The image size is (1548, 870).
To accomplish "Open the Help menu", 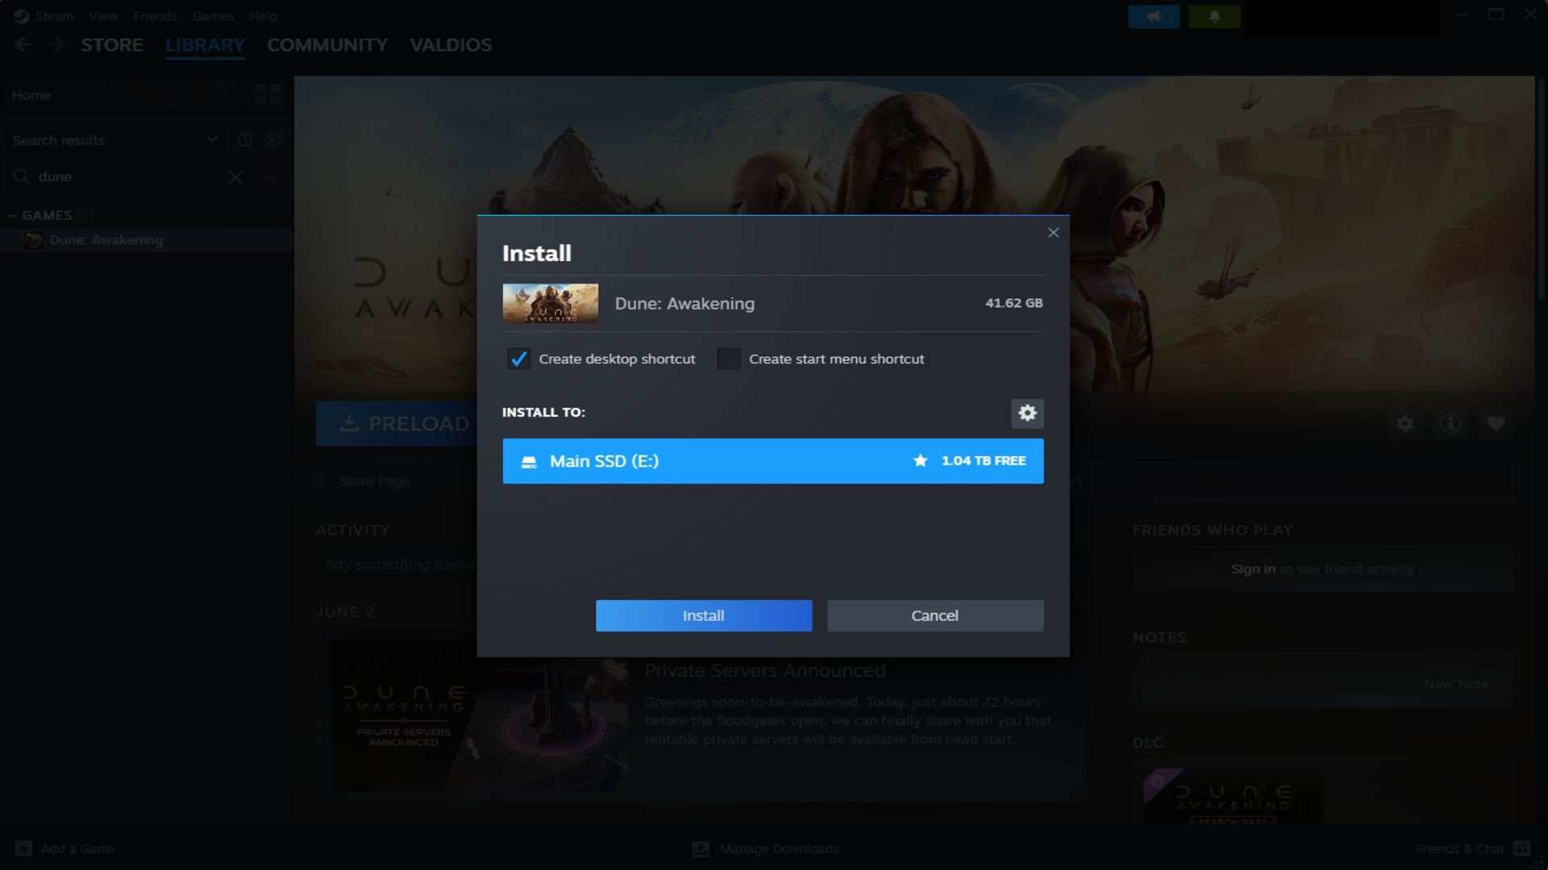I will pyautogui.click(x=263, y=16).
